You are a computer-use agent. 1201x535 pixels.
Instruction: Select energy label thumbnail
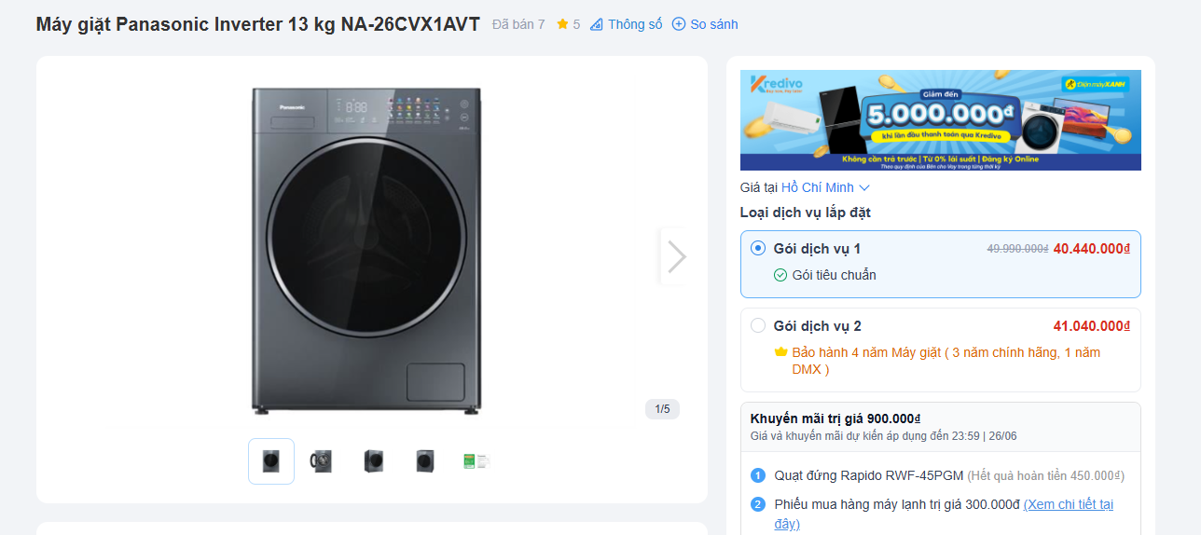476,461
